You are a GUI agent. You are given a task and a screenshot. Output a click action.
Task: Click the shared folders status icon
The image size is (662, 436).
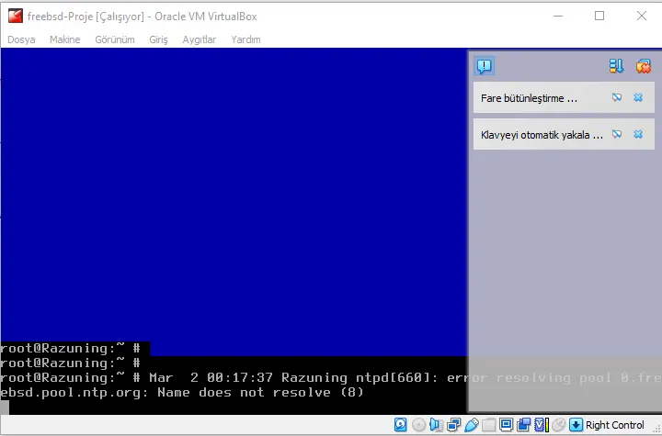488,425
